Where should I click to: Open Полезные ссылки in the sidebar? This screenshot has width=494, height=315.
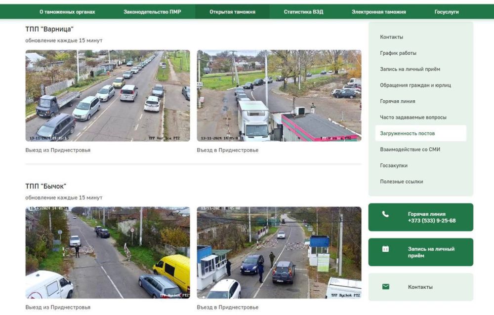point(402,182)
